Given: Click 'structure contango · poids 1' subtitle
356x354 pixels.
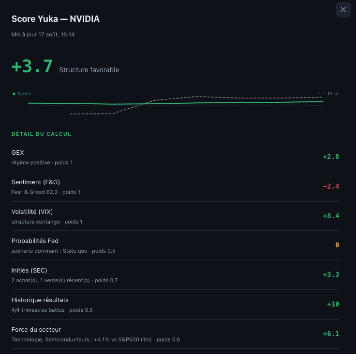Looking at the screenshot, I should [47, 222].
